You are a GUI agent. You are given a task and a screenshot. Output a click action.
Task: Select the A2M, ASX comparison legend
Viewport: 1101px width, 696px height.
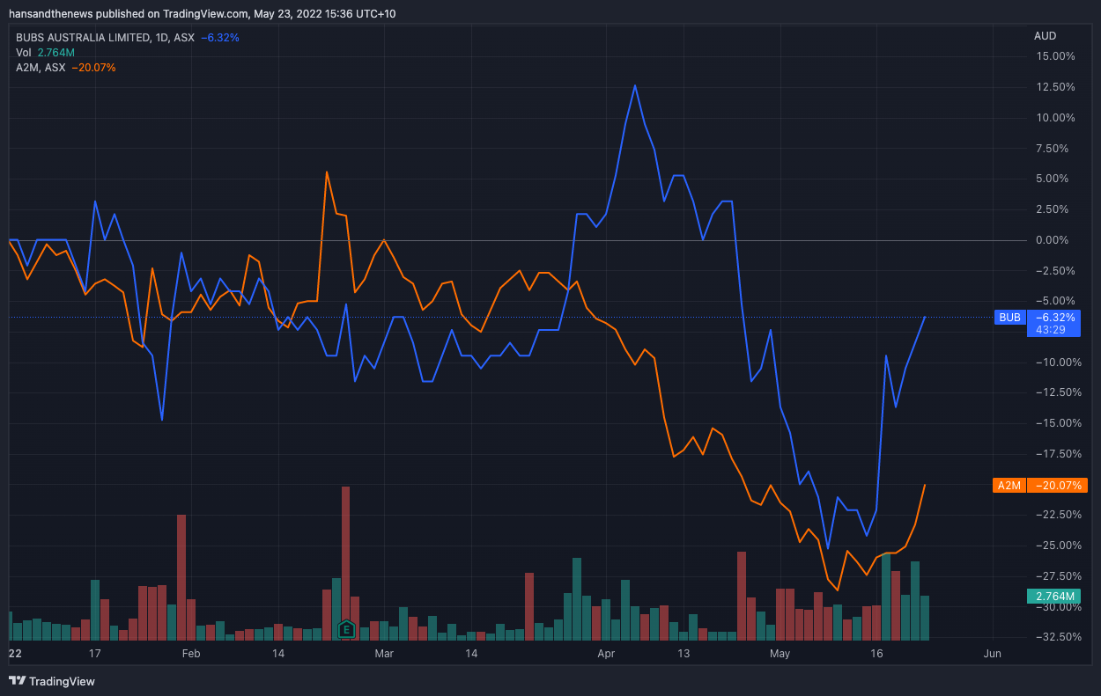point(41,67)
